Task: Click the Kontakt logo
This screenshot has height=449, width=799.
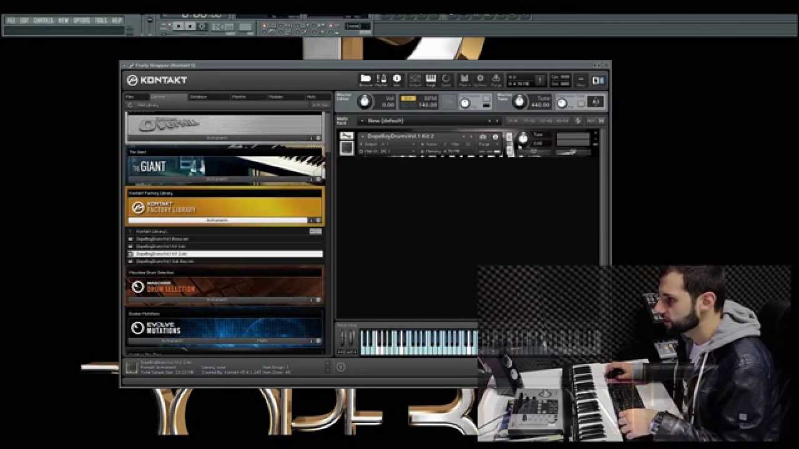Action: pyautogui.click(x=157, y=80)
